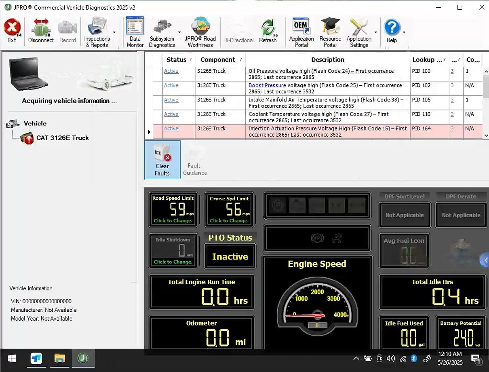Click the Odometer readout
The width and height of the screenshot is (489, 372).
click(202, 332)
